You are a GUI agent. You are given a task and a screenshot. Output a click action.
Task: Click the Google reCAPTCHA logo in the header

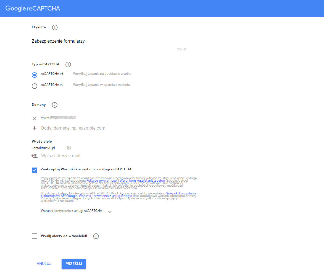click(33, 8)
